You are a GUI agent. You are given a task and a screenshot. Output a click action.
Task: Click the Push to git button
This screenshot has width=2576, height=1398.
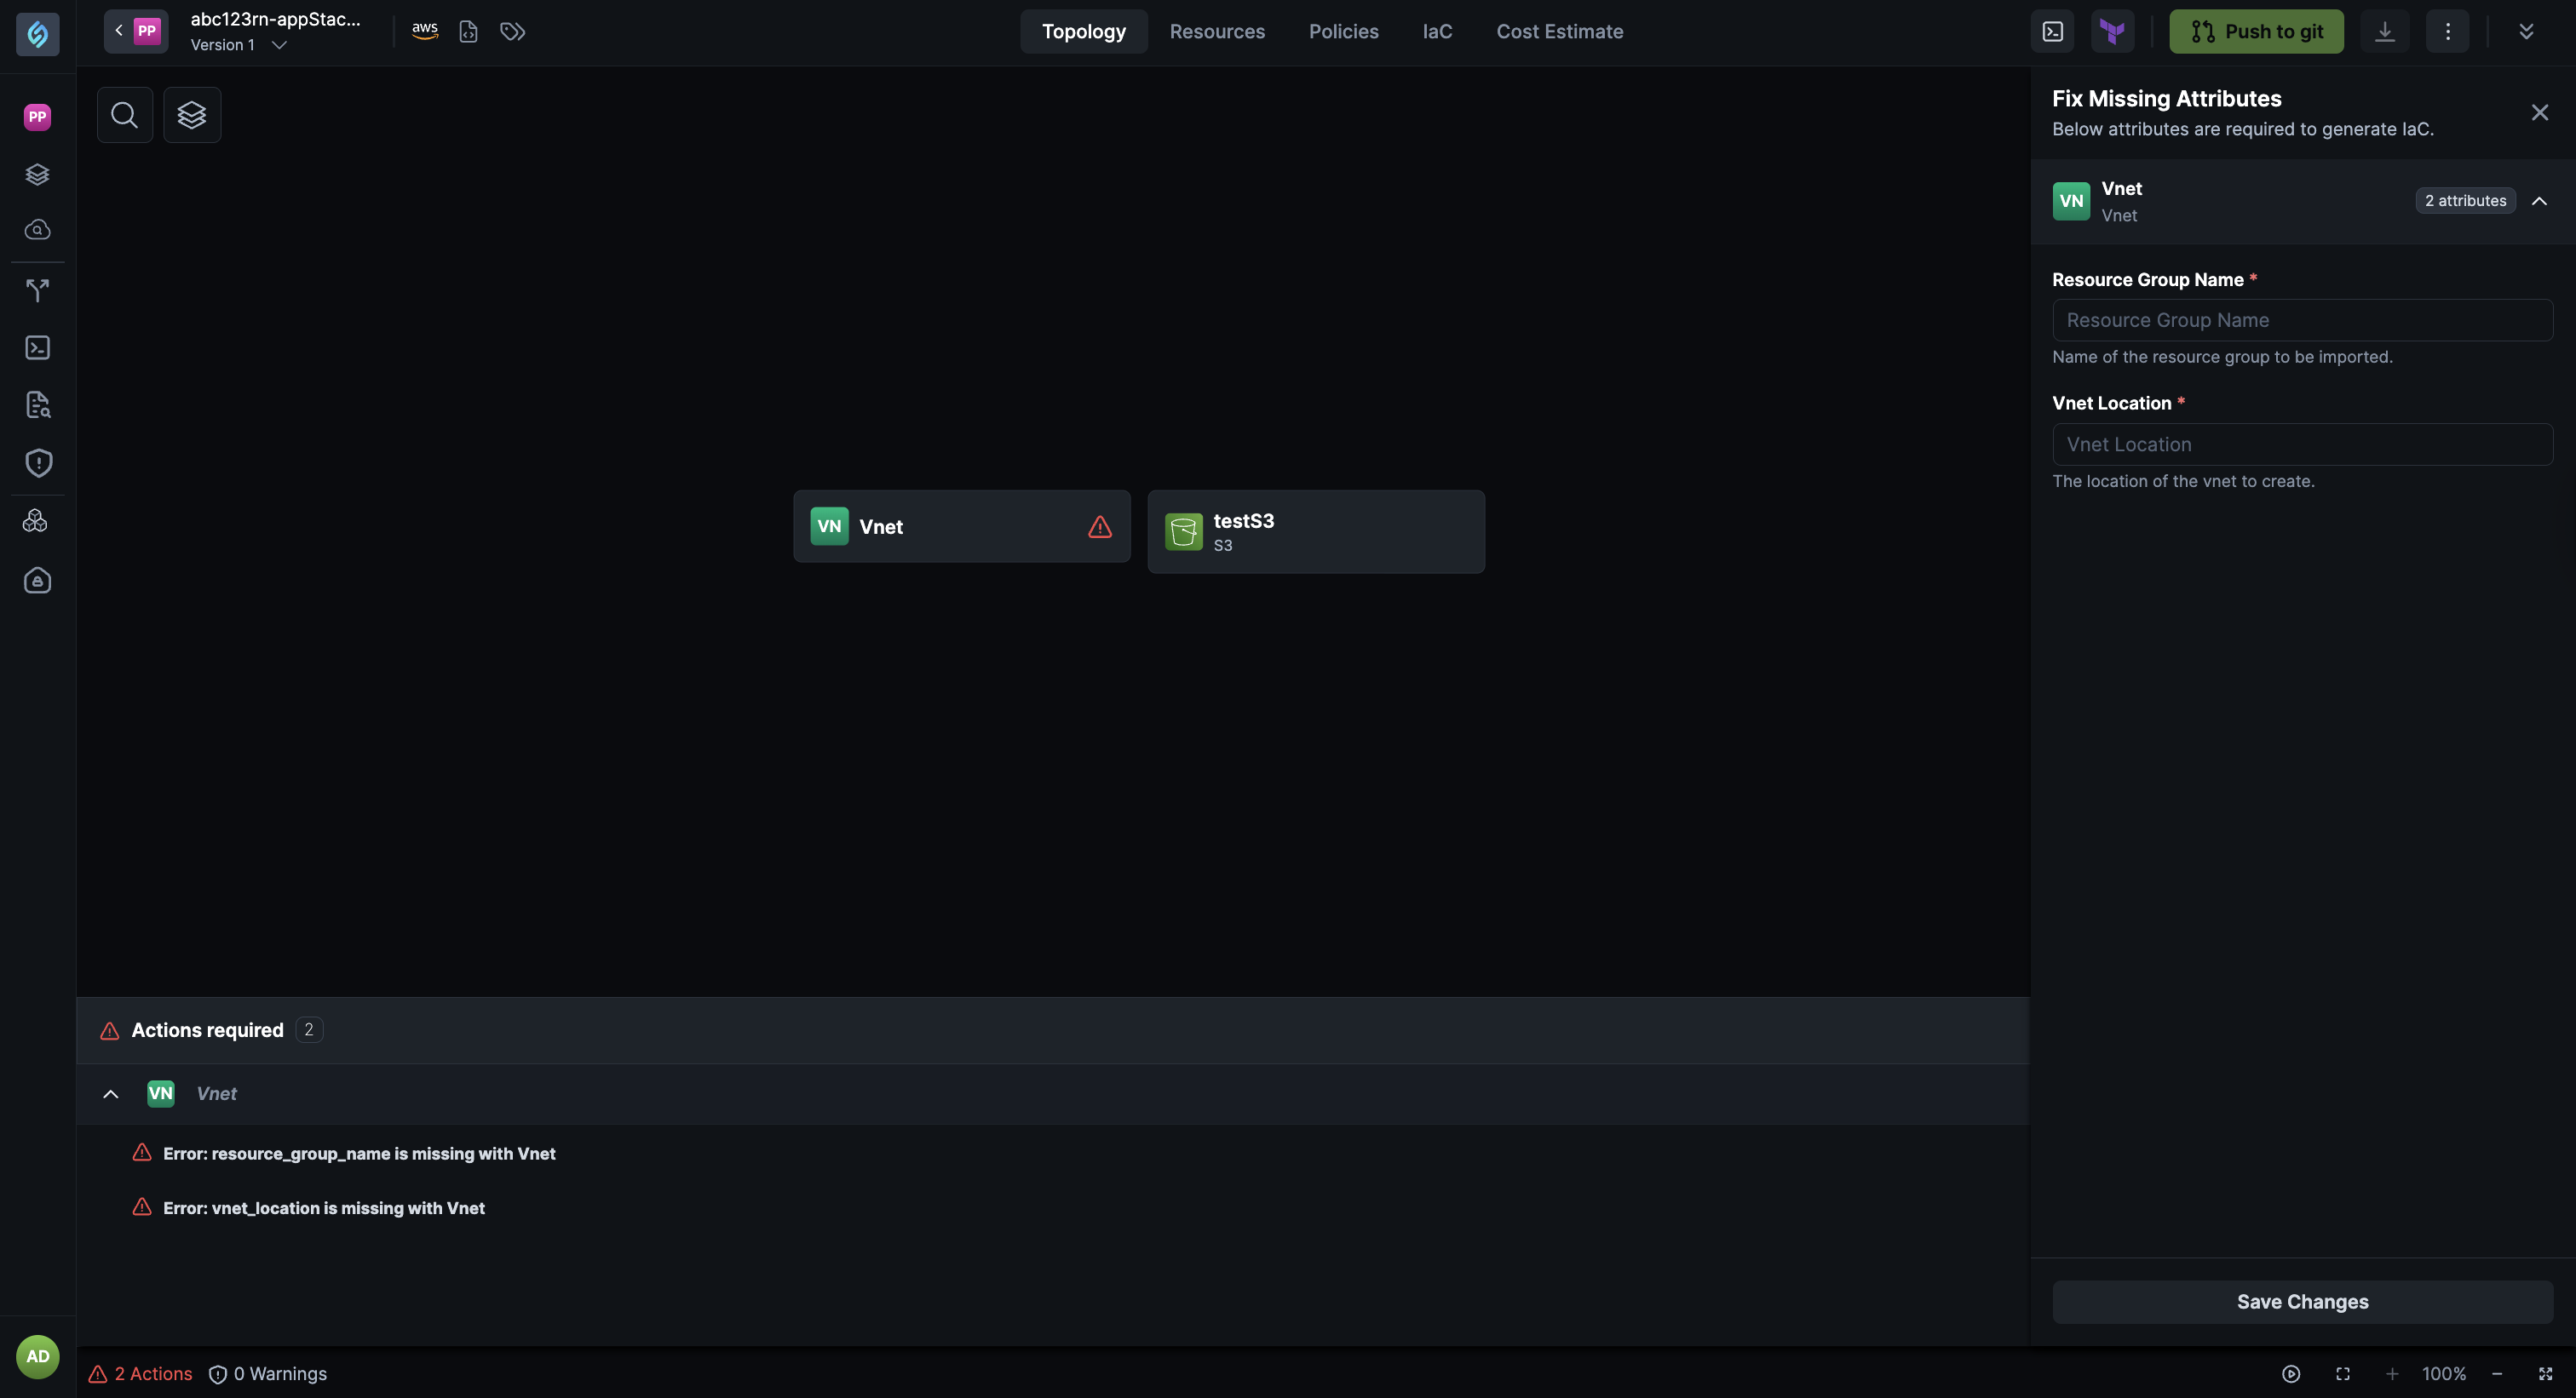point(2255,31)
